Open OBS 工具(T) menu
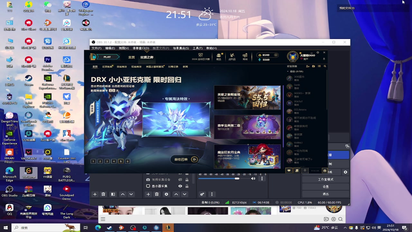Image resolution: width=412 pixels, height=232 pixels. 197,48
